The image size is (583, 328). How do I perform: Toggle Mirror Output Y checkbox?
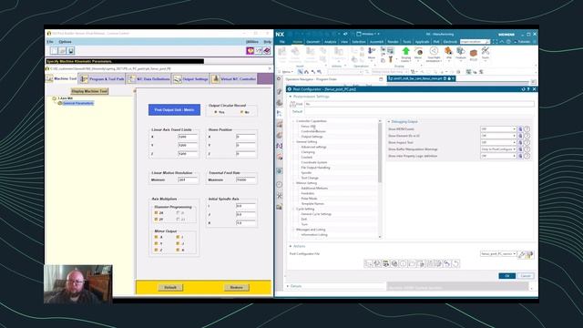pyautogui.click(x=156, y=243)
